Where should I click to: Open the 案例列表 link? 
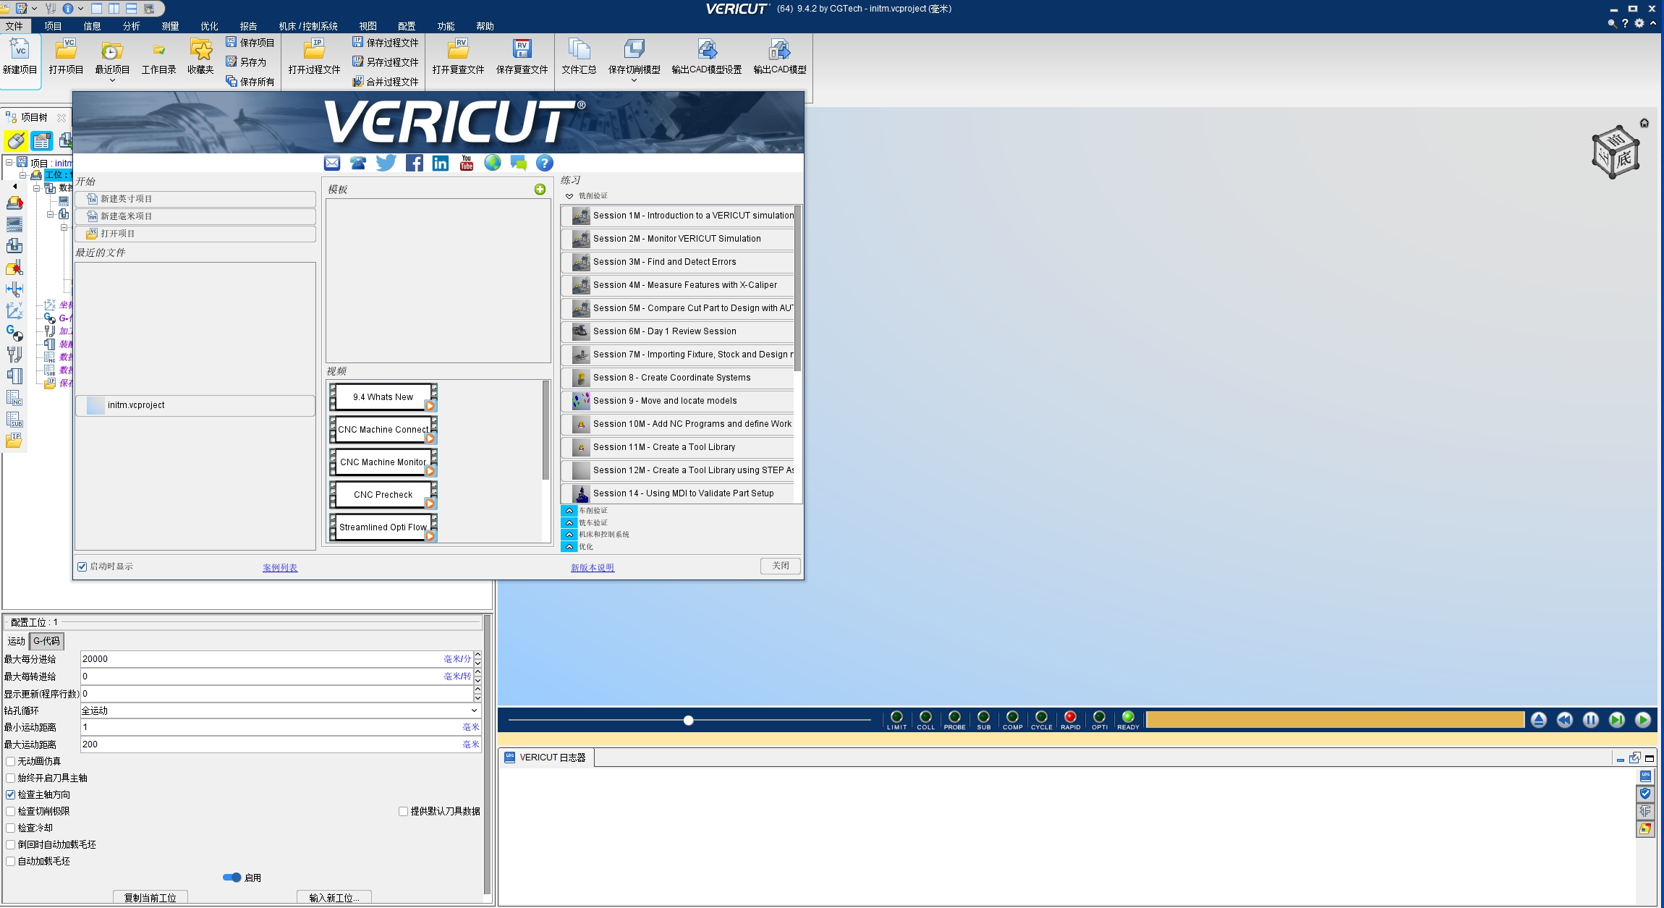(280, 568)
